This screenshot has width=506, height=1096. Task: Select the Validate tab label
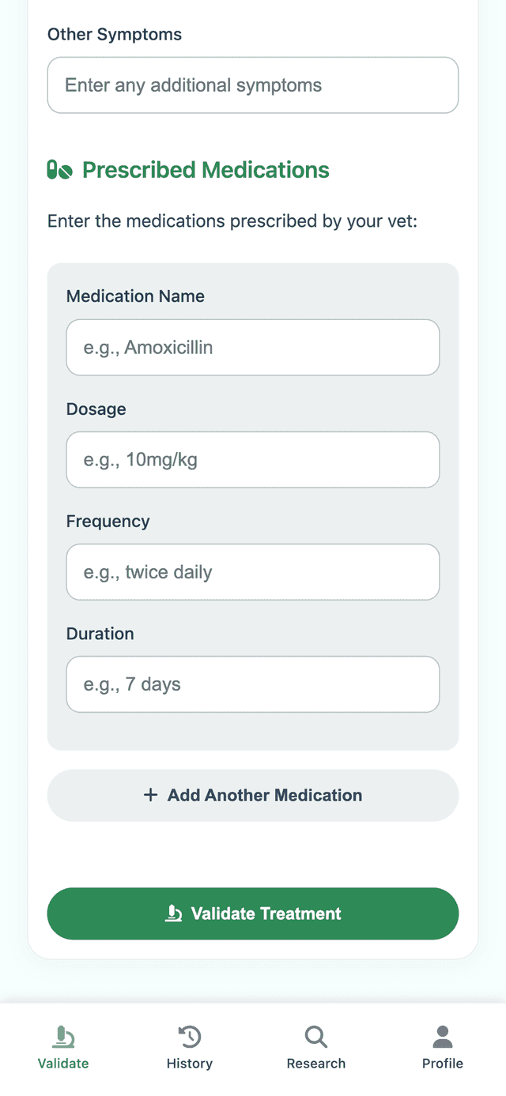point(63,1063)
